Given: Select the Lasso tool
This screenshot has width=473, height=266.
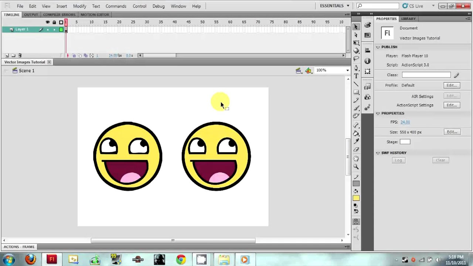Looking at the screenshot, I should coord(356,59).
